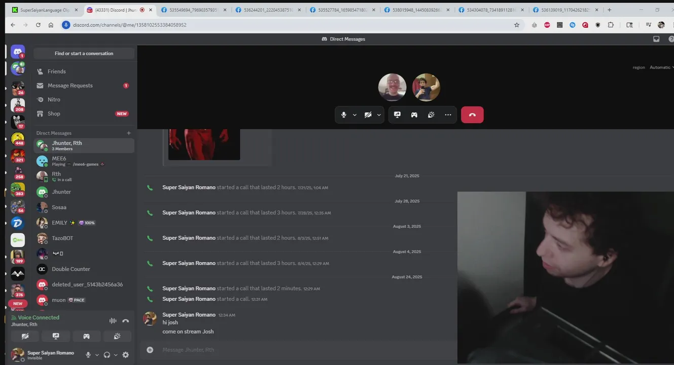Click the left call participant avatar
Image resolution: width=674 pixels, height=365 pixels.
tap(392, 87)
